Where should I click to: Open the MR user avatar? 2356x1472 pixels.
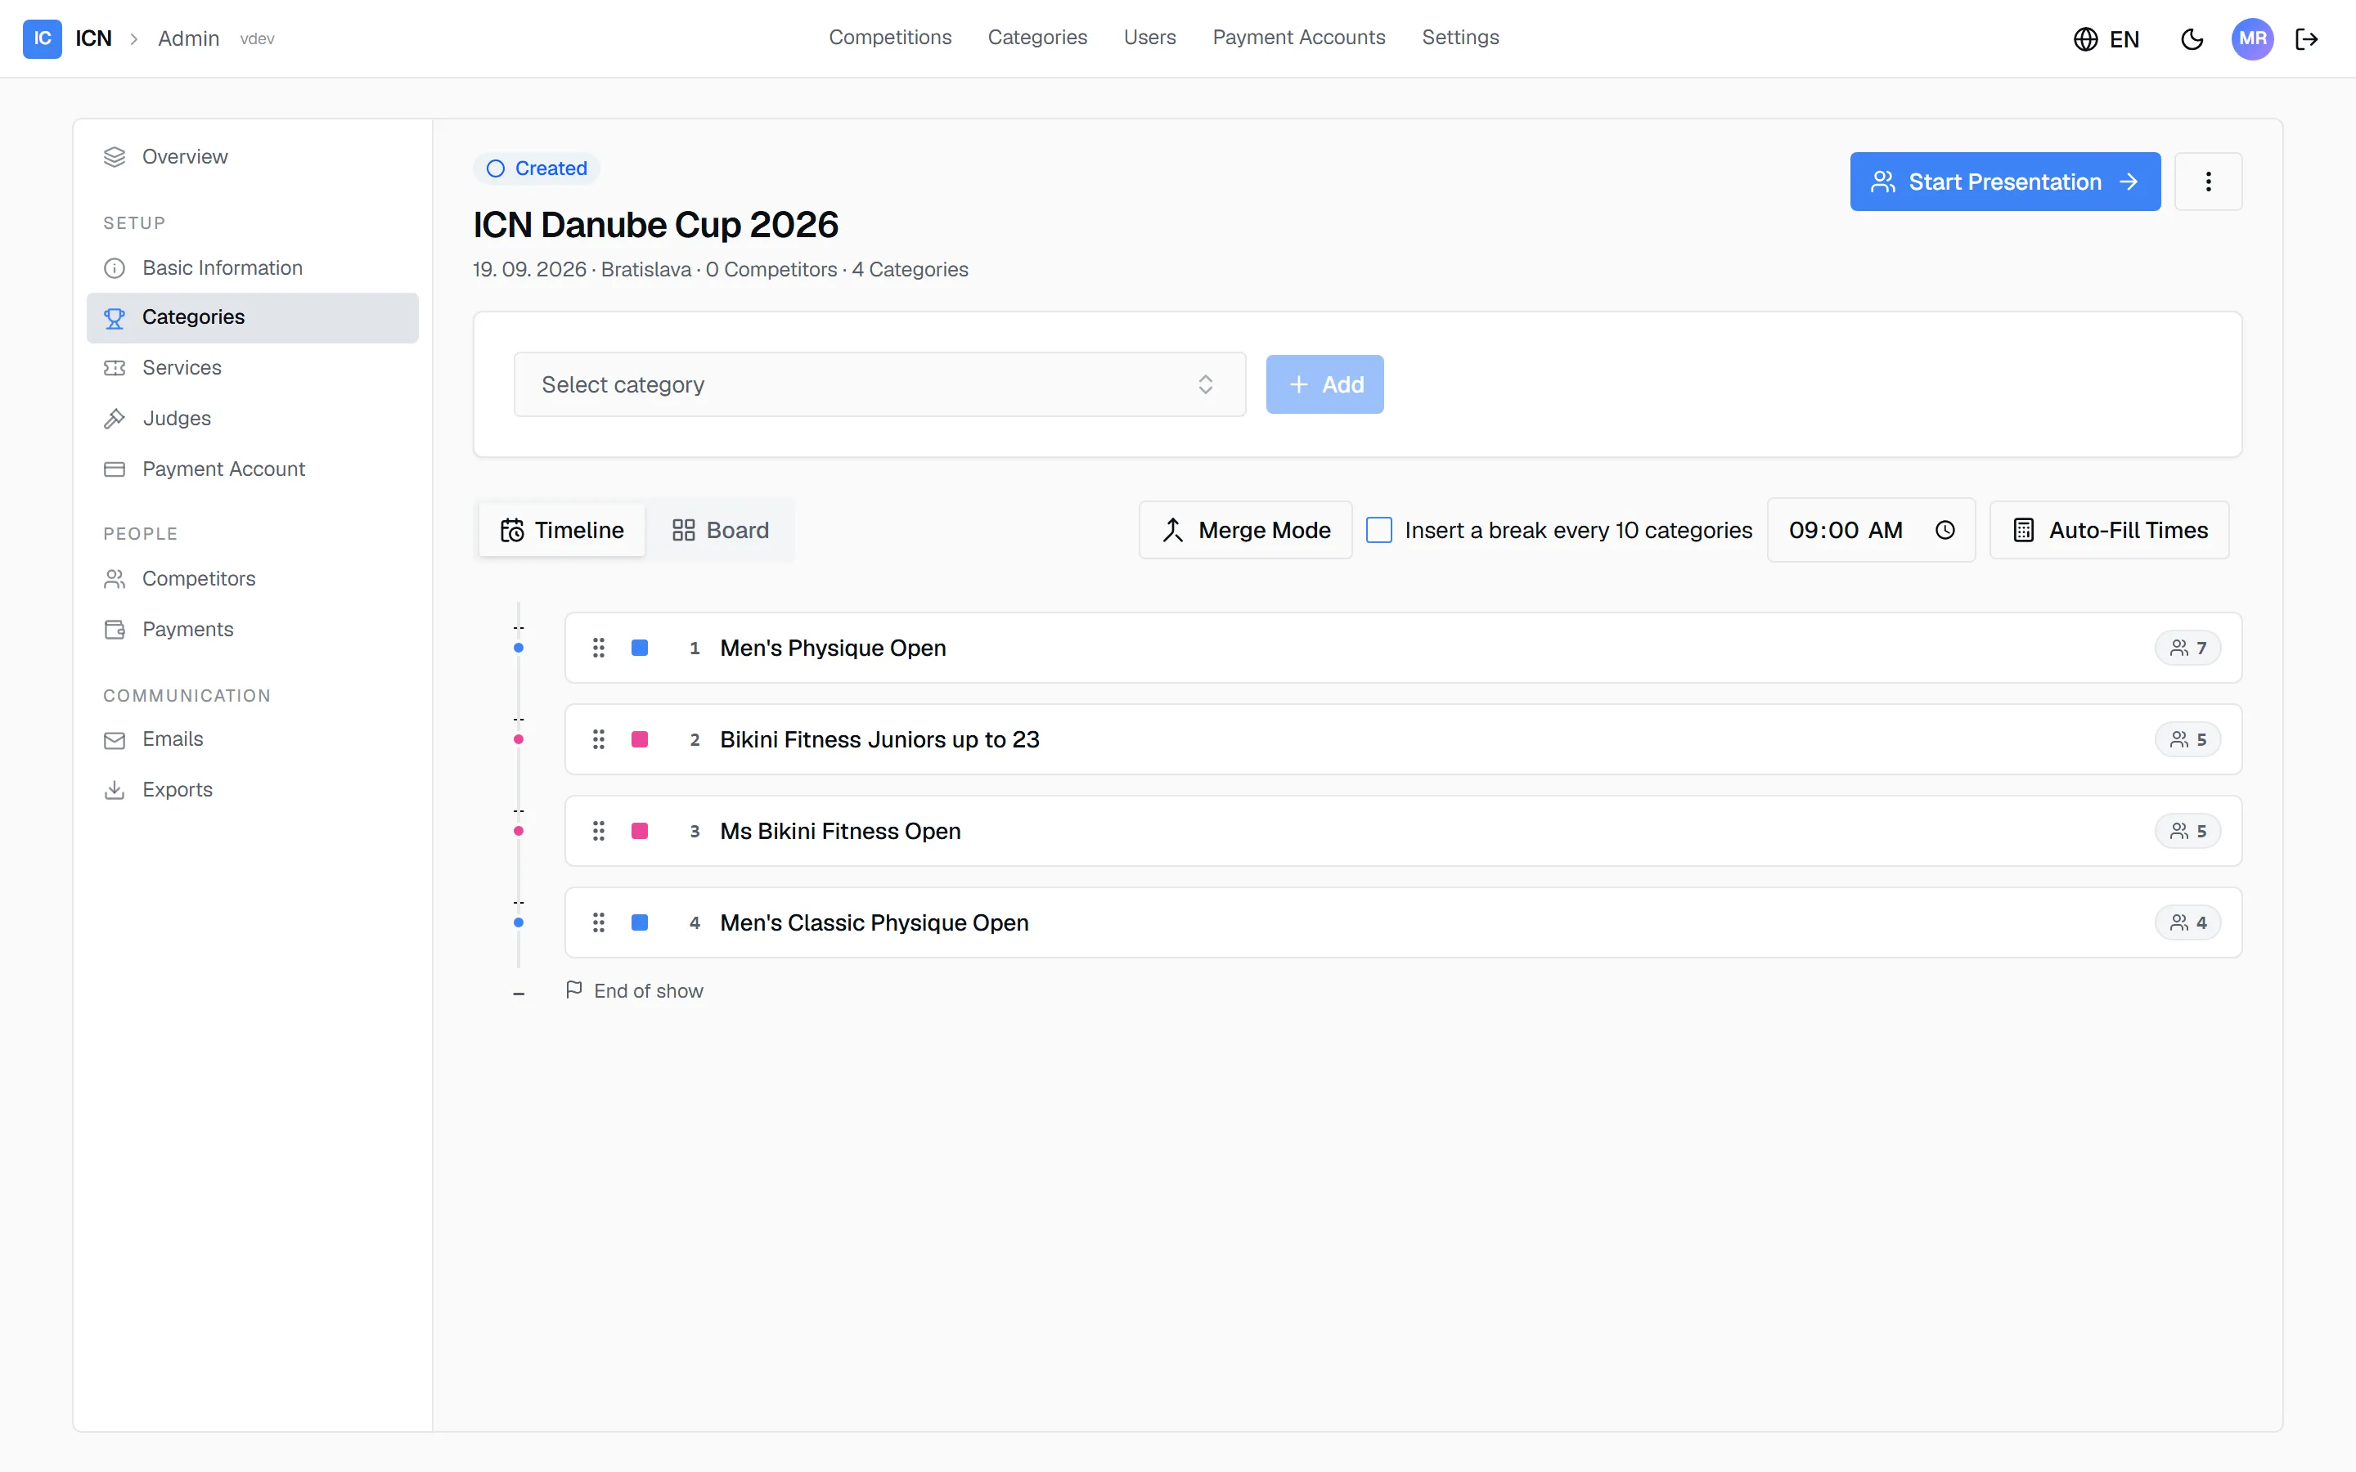tap(2252, 39)
